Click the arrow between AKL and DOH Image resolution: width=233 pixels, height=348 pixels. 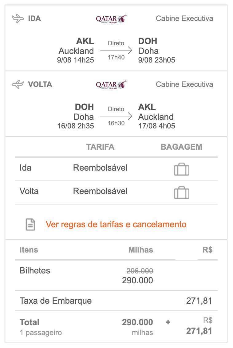pyautogui.click(x=116, y=50)
